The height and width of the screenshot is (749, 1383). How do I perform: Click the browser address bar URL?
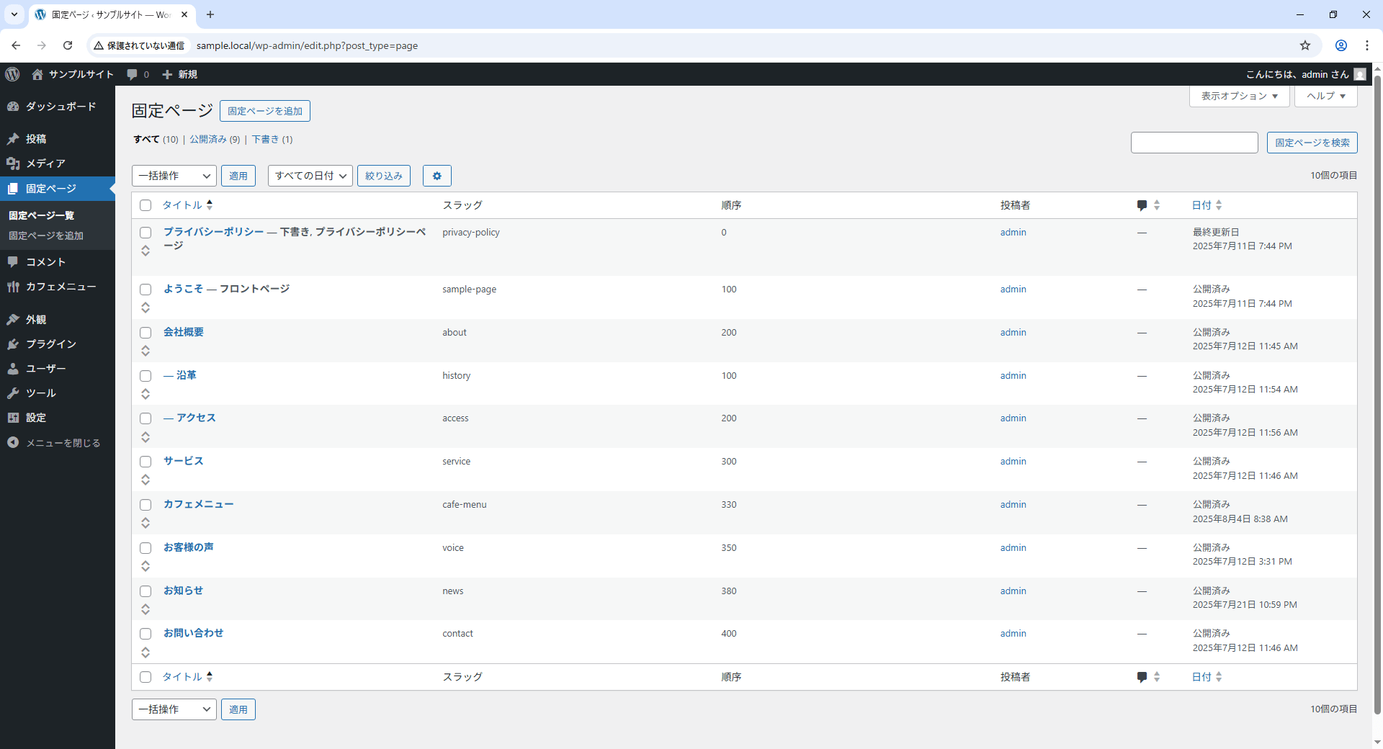[x=307, y=45]
